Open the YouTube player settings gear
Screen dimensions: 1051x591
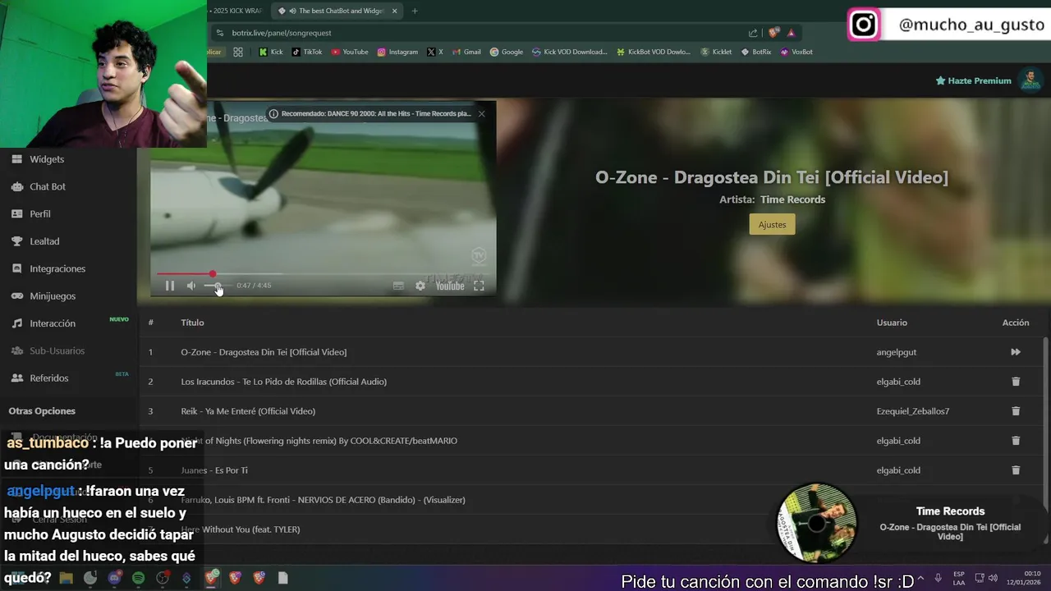pos(420,286)
